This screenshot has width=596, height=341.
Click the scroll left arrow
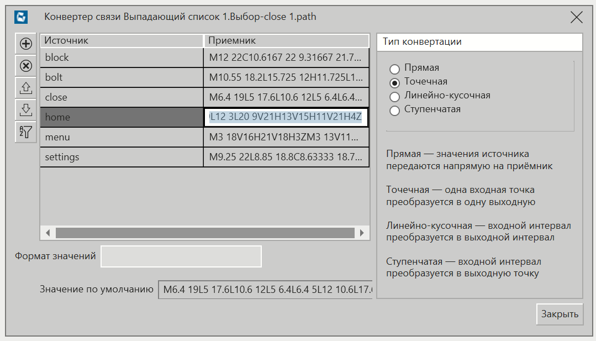point(48,233)
